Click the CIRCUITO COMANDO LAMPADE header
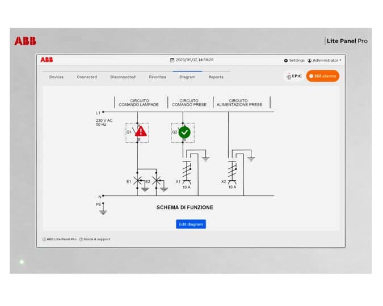The height and width of the screenshot is (306, 383). 139,103
